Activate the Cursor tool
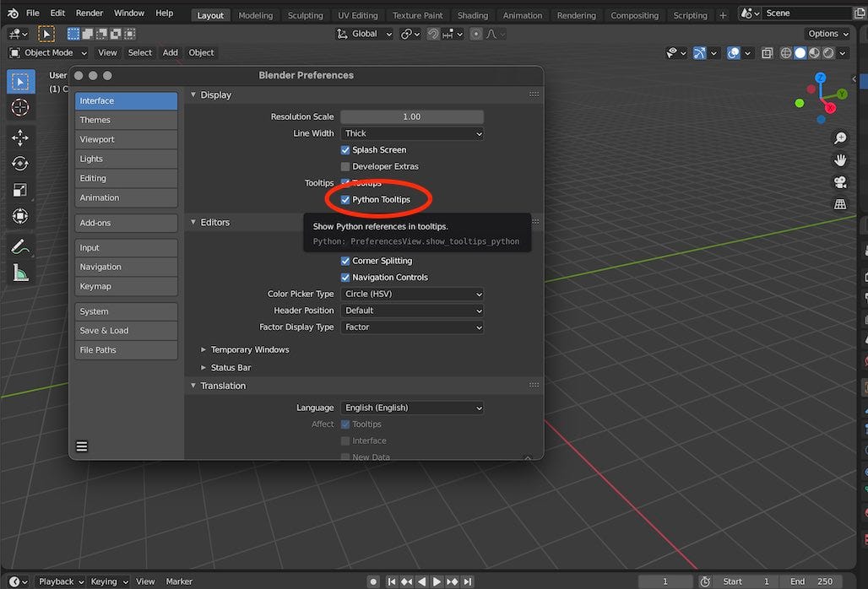The height and width of the screenshot is (589, 868). point(20,108)
